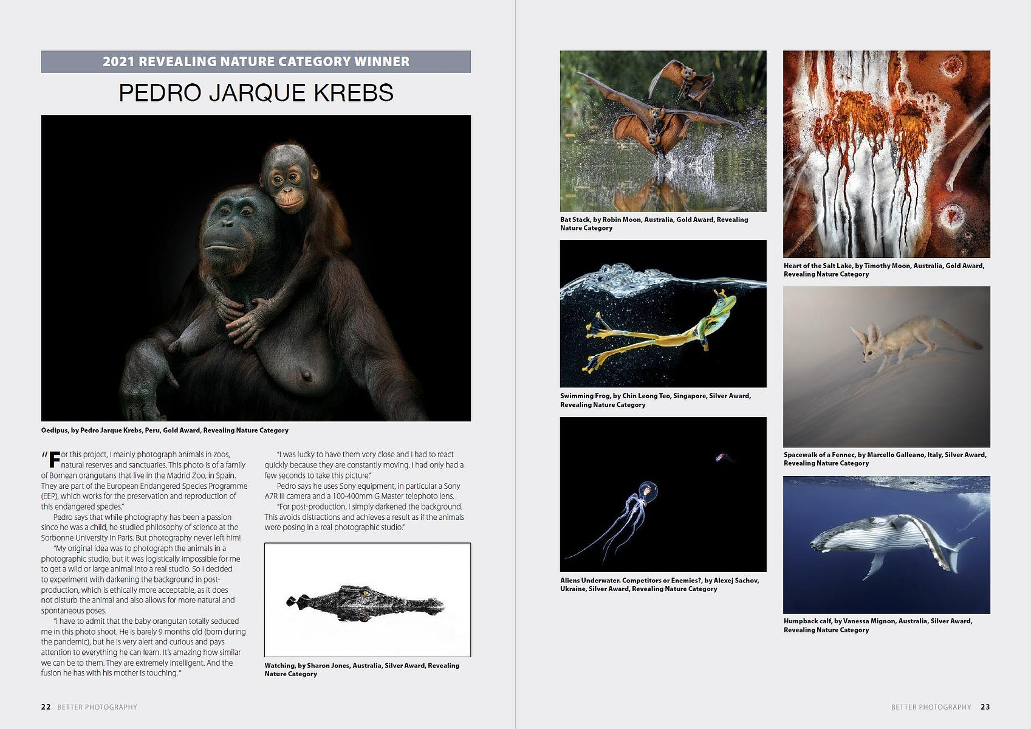Click the paragraph starting 'Pedro says that while photography'
The image size is (1031, 729).
141,527
